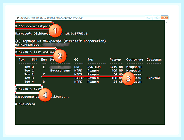The image size is (184, 140).
Task: Click the Скрытый label in Сведения column
Action: (153, 78)
